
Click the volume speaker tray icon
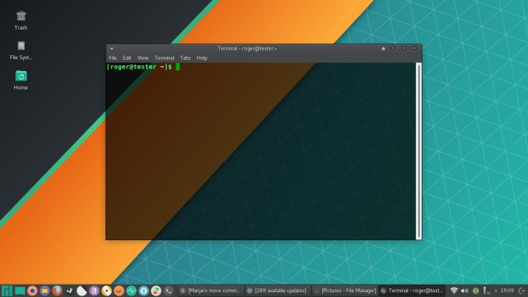[464, 291]
